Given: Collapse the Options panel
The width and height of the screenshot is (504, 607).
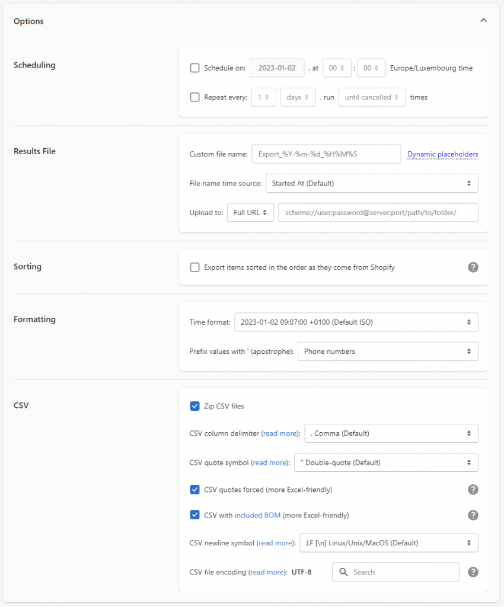Looking at the screenshot, I should point(483,20).
